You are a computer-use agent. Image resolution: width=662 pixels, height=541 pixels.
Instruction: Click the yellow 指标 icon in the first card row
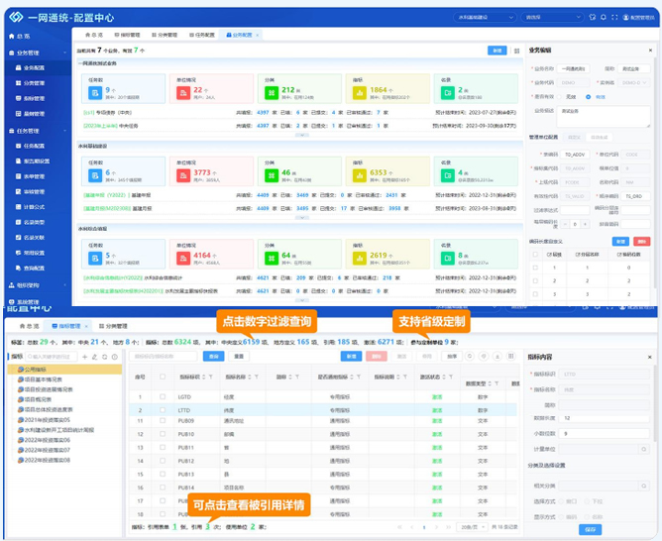tap(357, 93)
